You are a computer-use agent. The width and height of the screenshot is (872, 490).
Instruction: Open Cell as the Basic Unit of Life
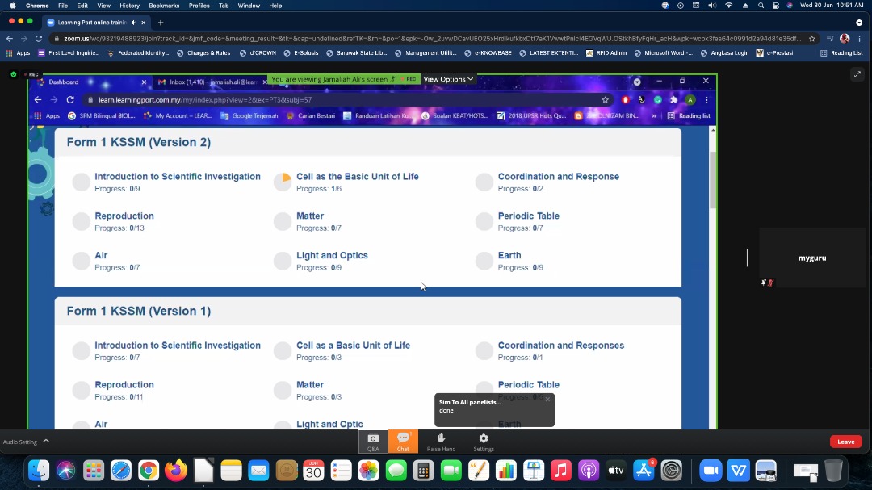tap(357, 176)
